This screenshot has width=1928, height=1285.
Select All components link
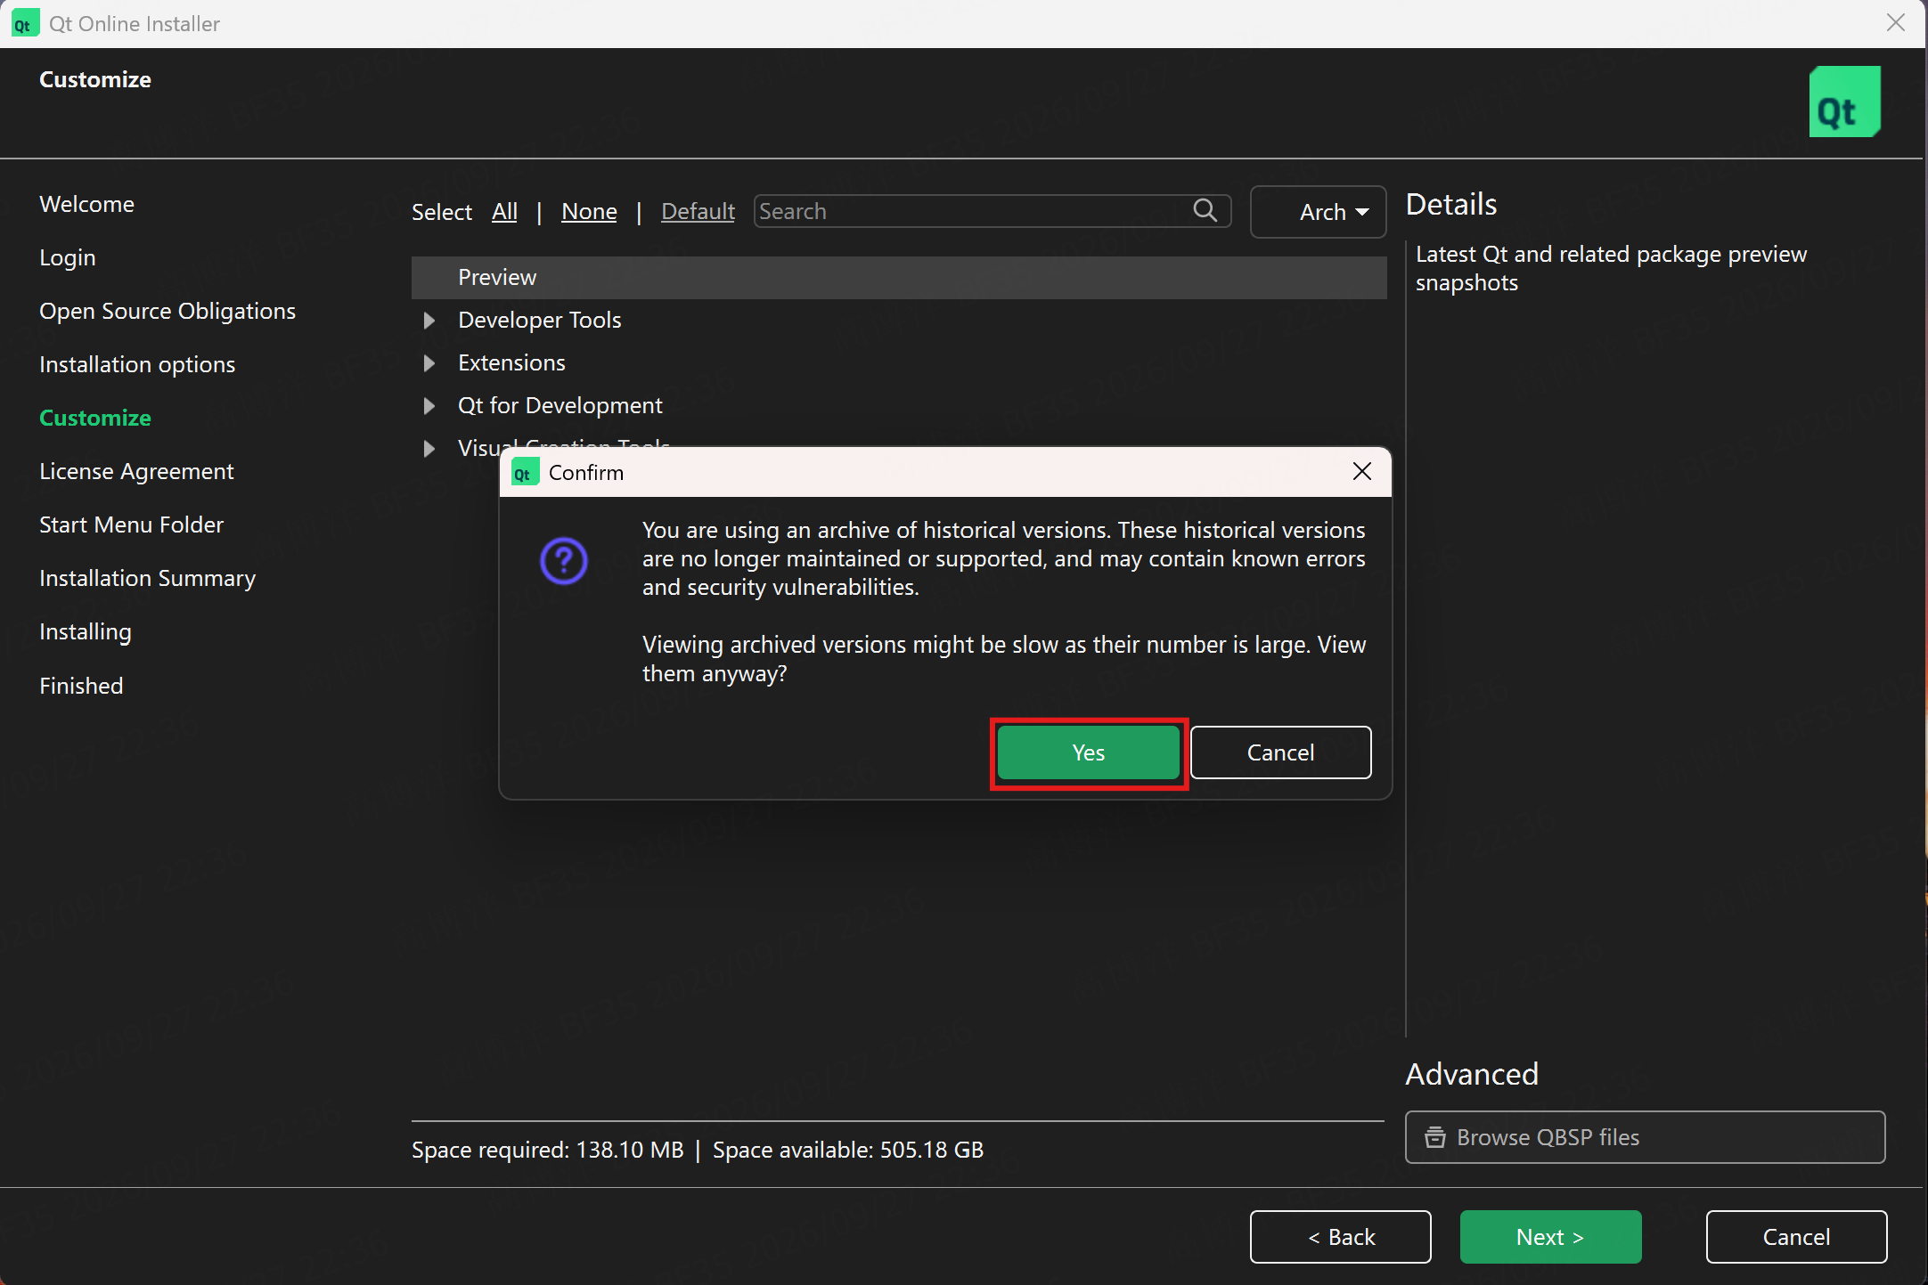(504, 212)
